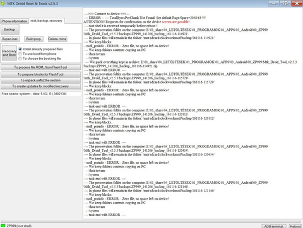Click To unpack yaffs2 the section button
The width and height of the screenshot is (303, 228).
40,81
